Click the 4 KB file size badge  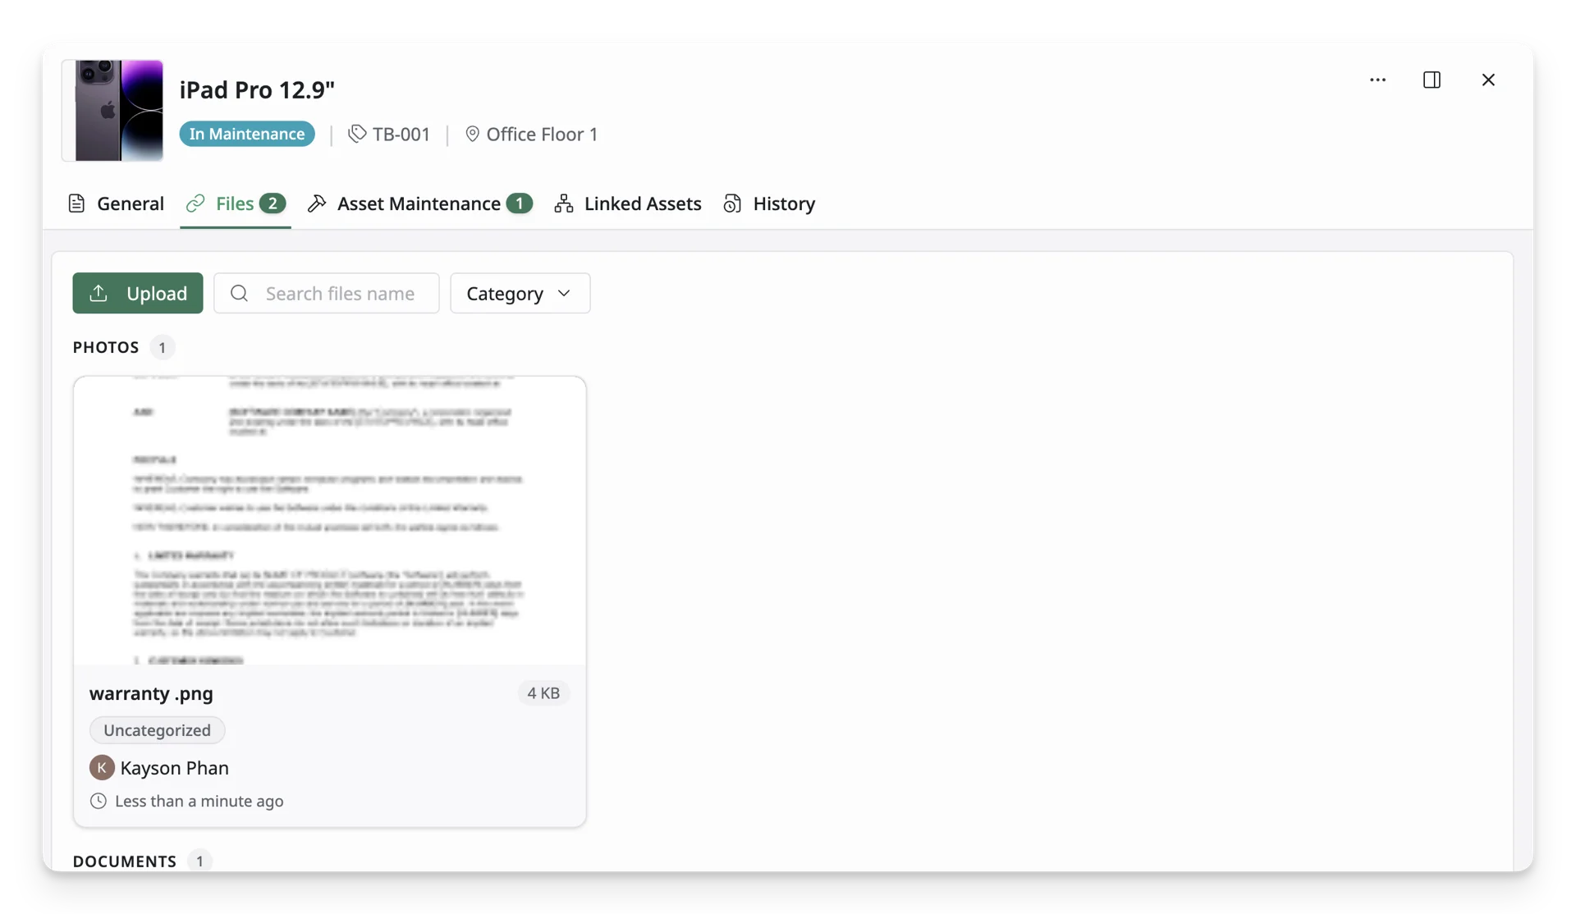(x=543, y=693)
